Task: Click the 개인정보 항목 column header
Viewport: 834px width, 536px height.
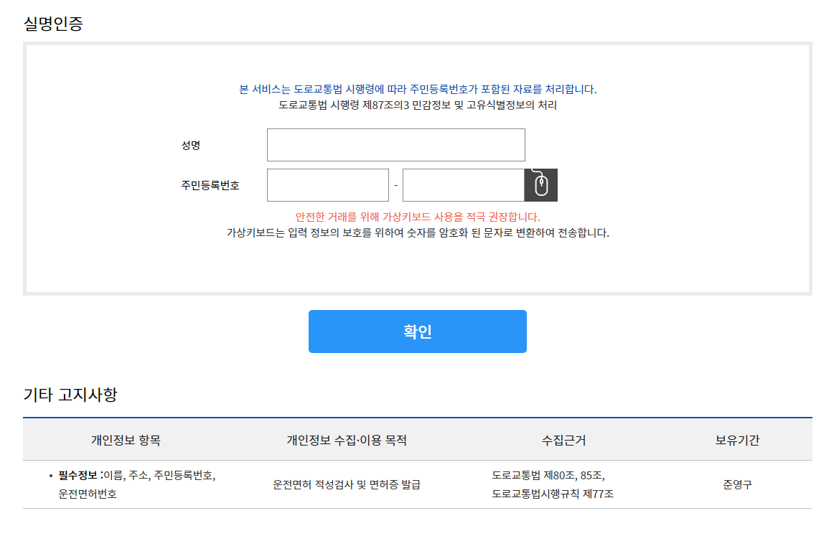Action: coord(126,441)
